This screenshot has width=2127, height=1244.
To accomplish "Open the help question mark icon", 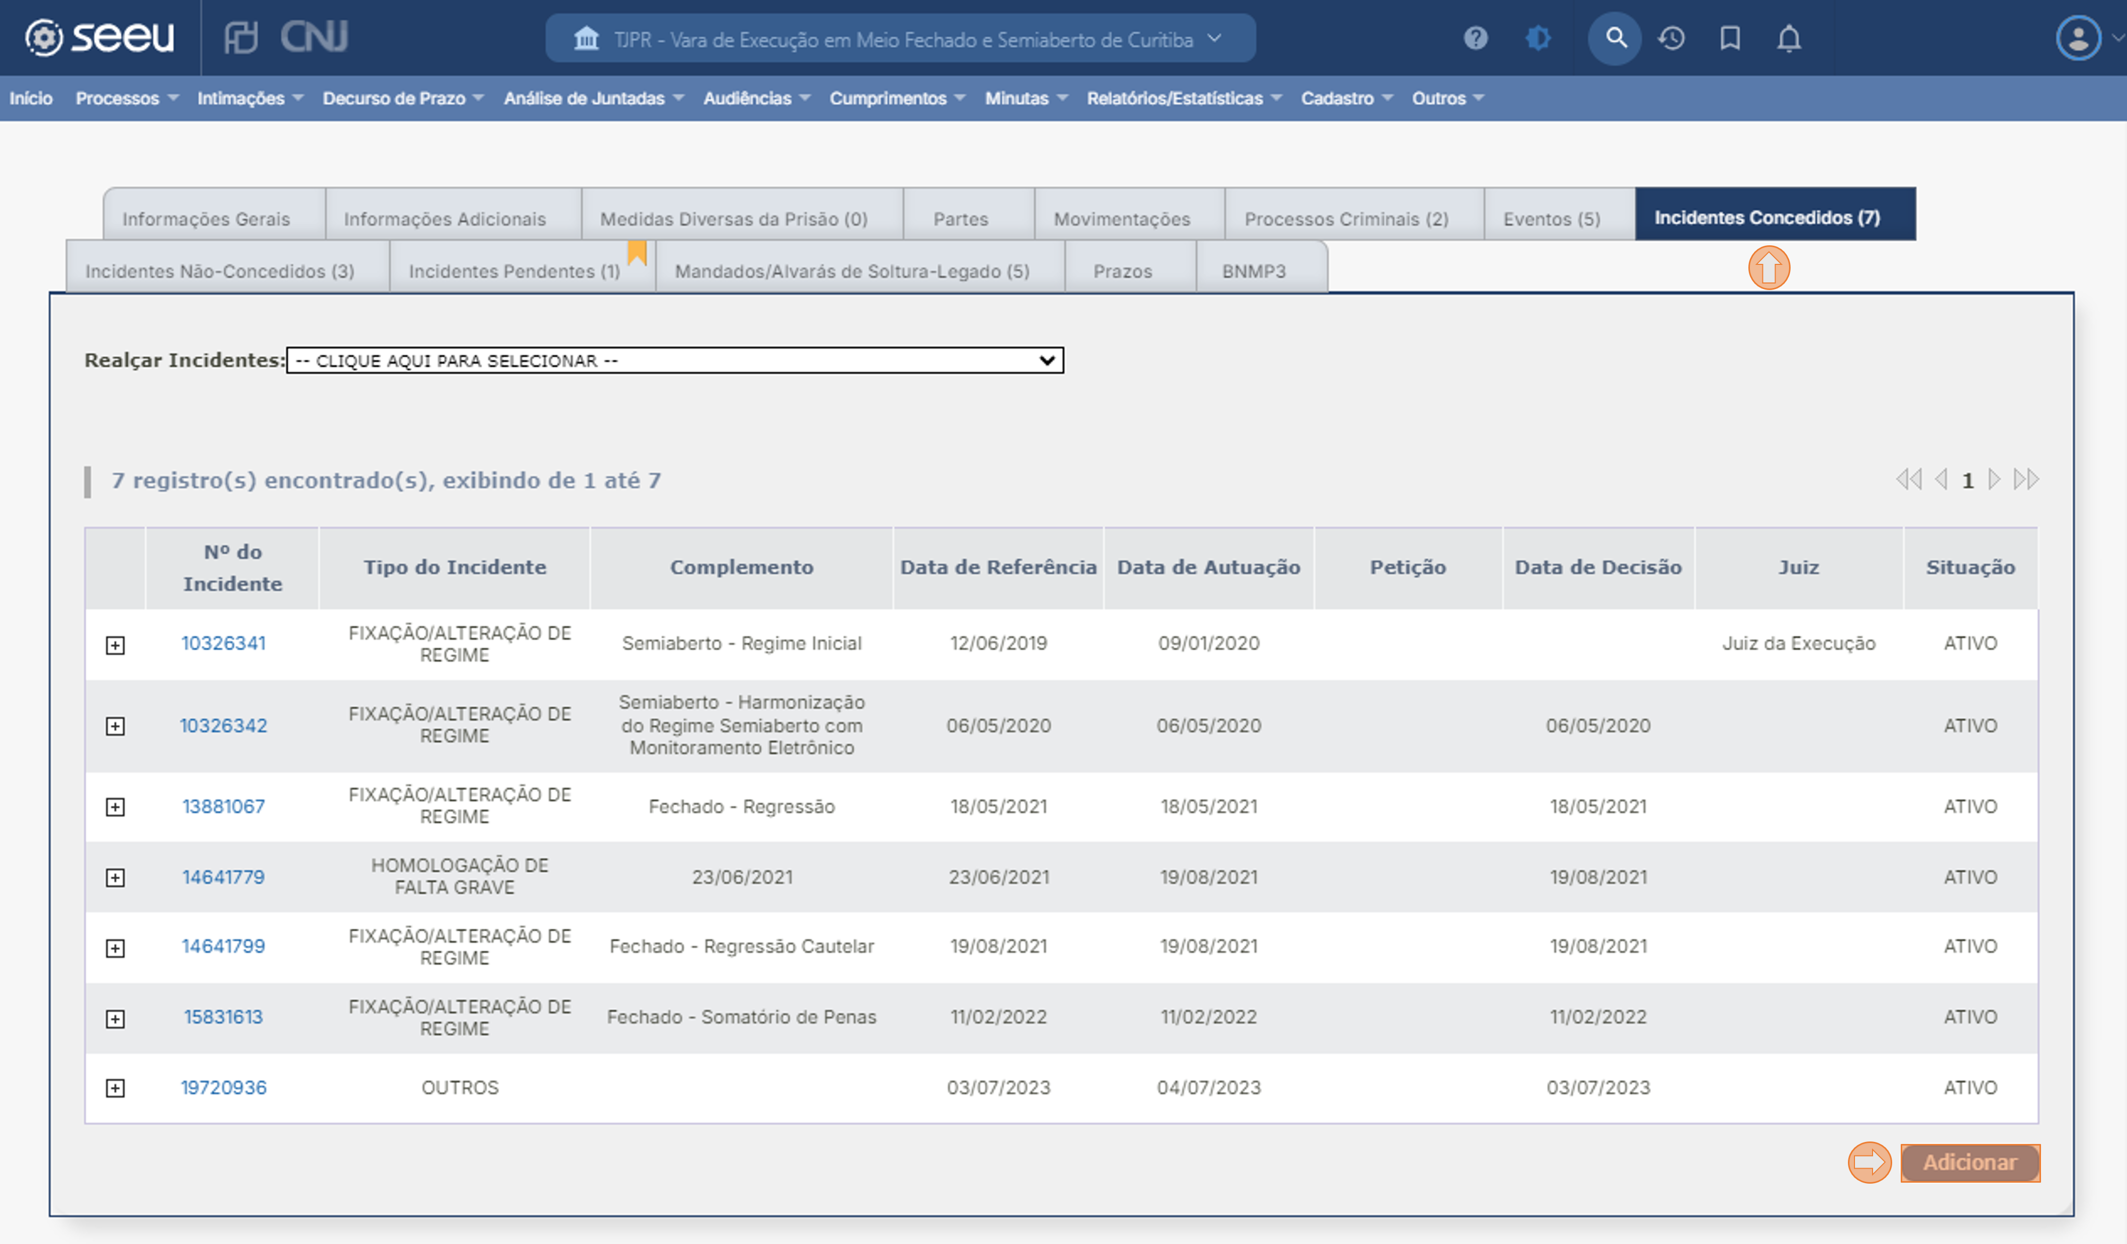I will point(1475,38).
